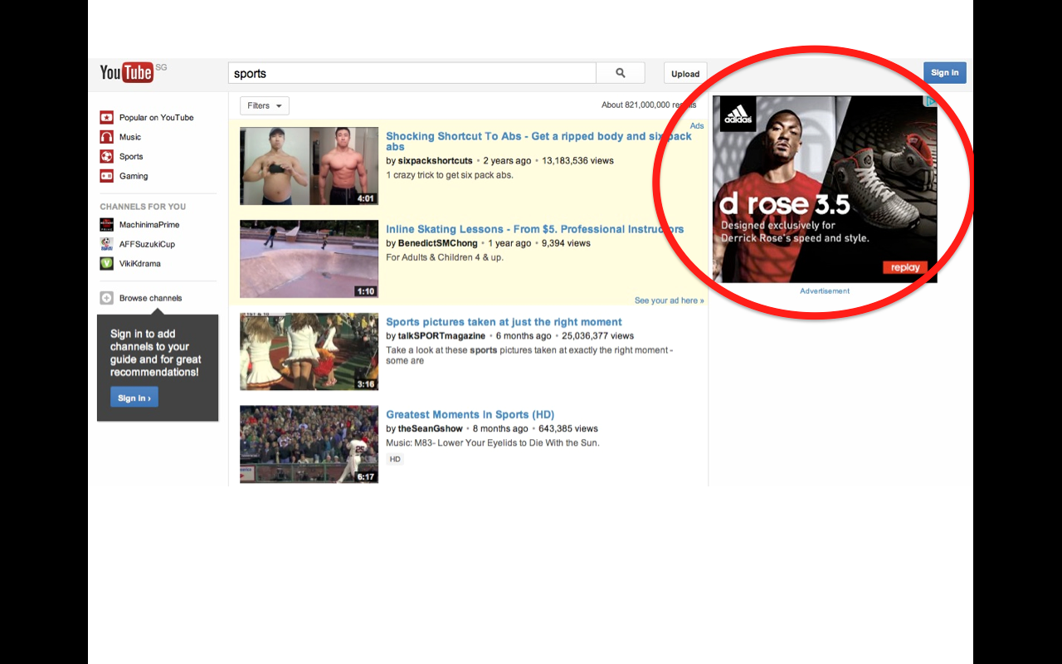Click the Browse channels plus icon
1062x664 pixels.
pyautogui.click(x=106, y=297)
